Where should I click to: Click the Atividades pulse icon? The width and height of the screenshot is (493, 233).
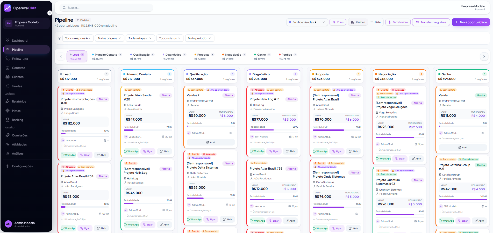pos(8,144)
